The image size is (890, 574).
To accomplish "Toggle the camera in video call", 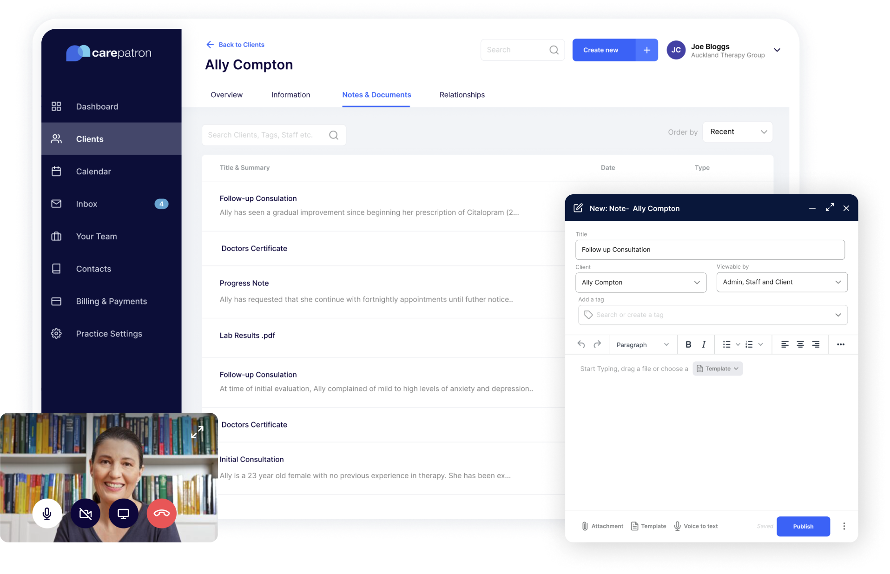I will click(x=86, y=514).
